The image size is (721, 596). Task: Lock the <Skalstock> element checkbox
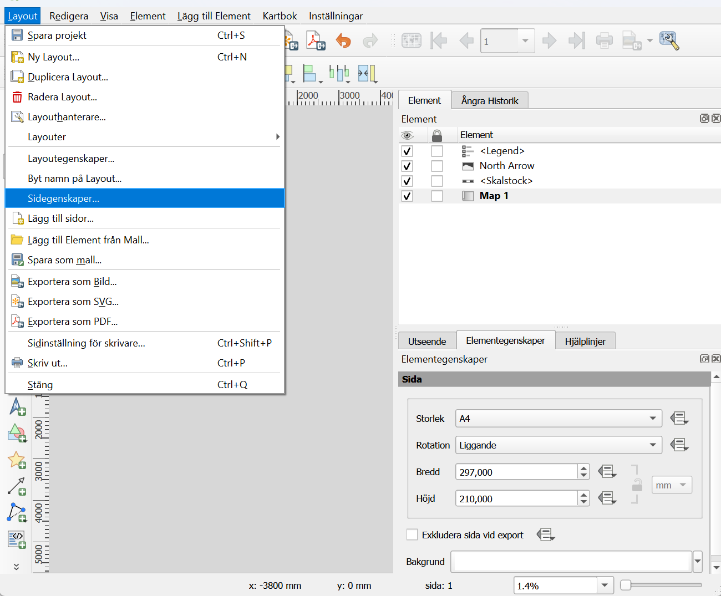coord(437,181)
